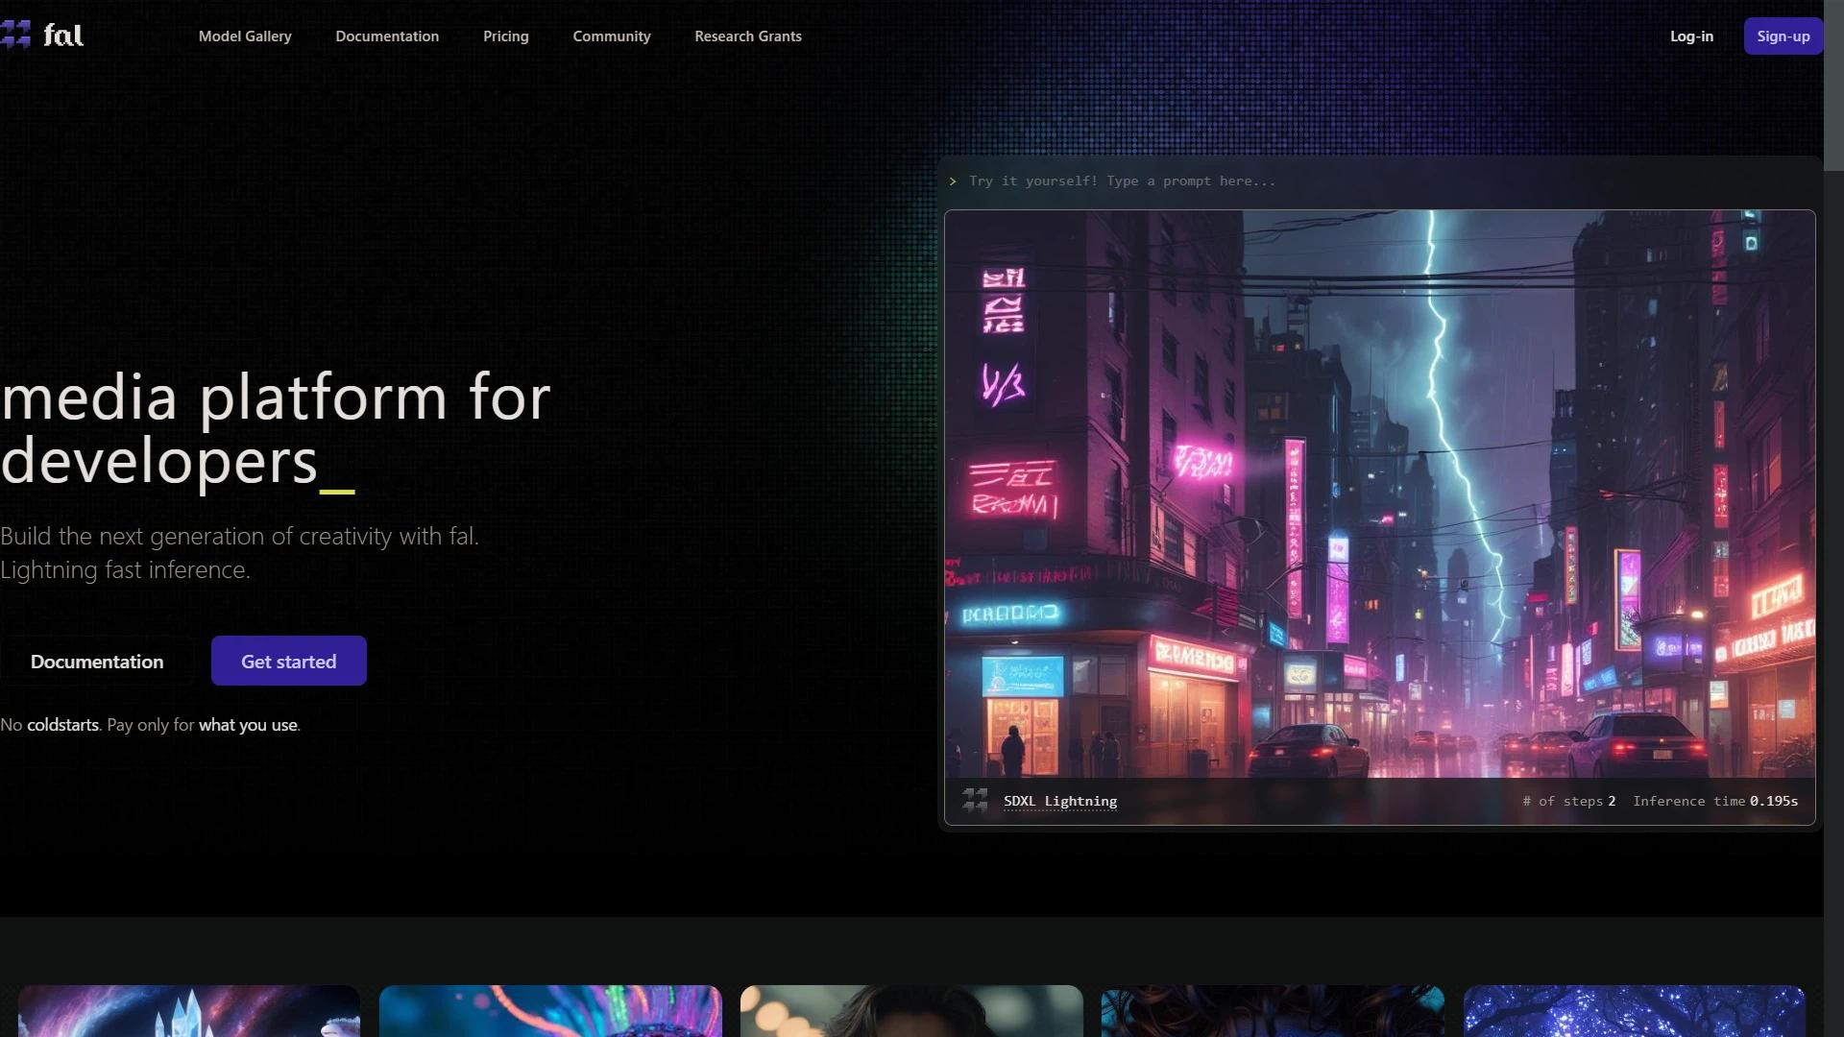Viewport: 1844px width, 1037px height.
Task: Click the page's vertical scrollbar thumb
Action: click(x=1833, y=86)
